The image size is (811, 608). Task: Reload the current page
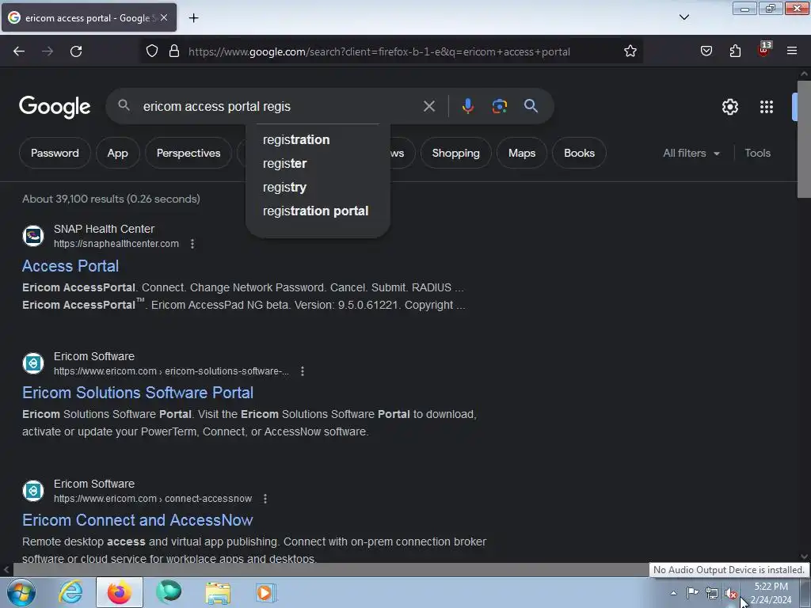pyautogui.click(x=76, y=51)
